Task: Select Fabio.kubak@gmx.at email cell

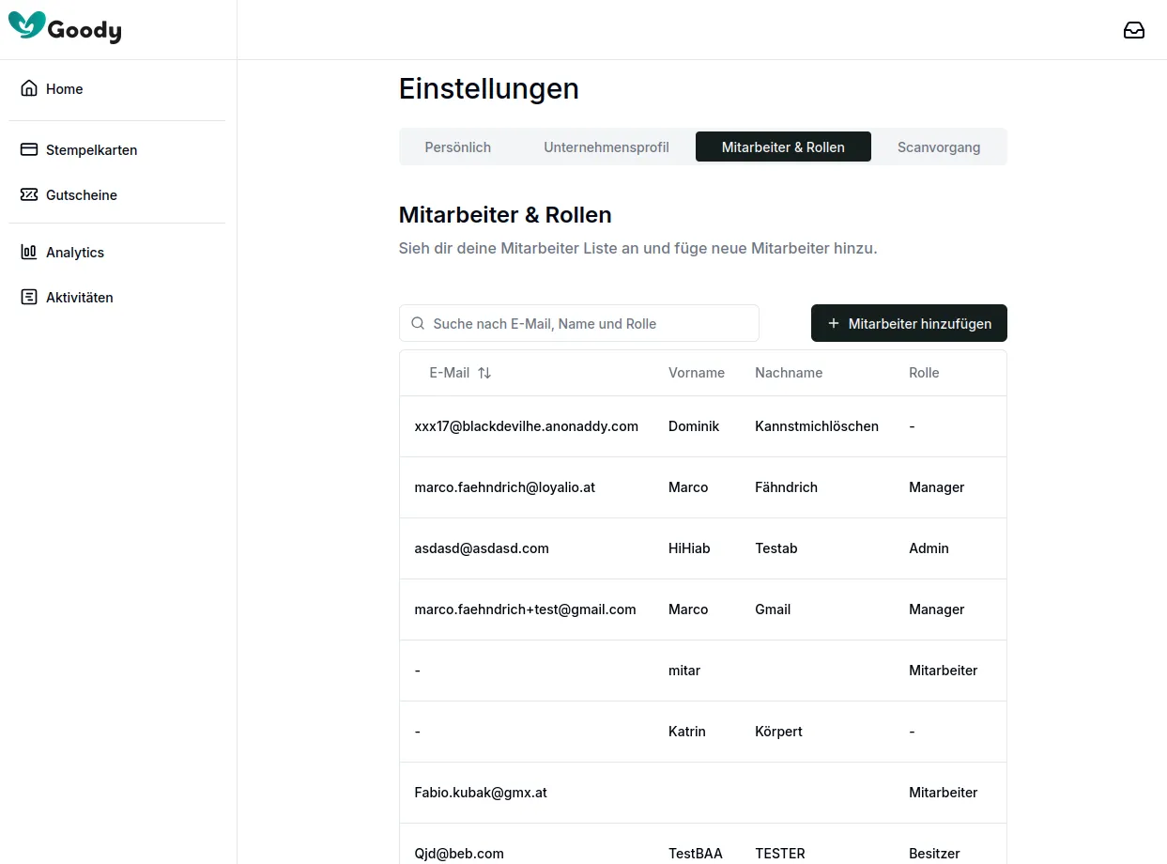Action: [x=481, y=793]
